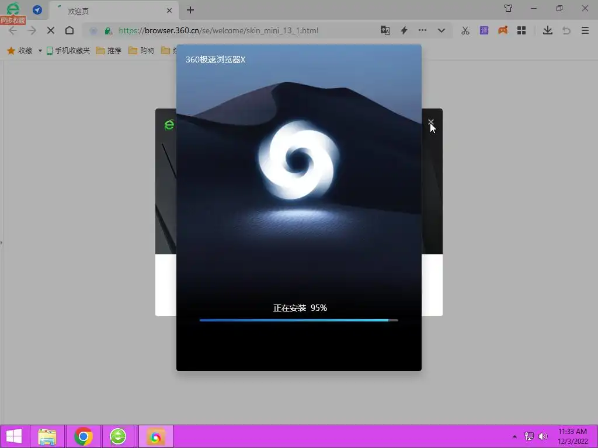Open the 购物 bookmarks folder
The height and width of the screenshot is (448, 598).
[x=141, y=50]
